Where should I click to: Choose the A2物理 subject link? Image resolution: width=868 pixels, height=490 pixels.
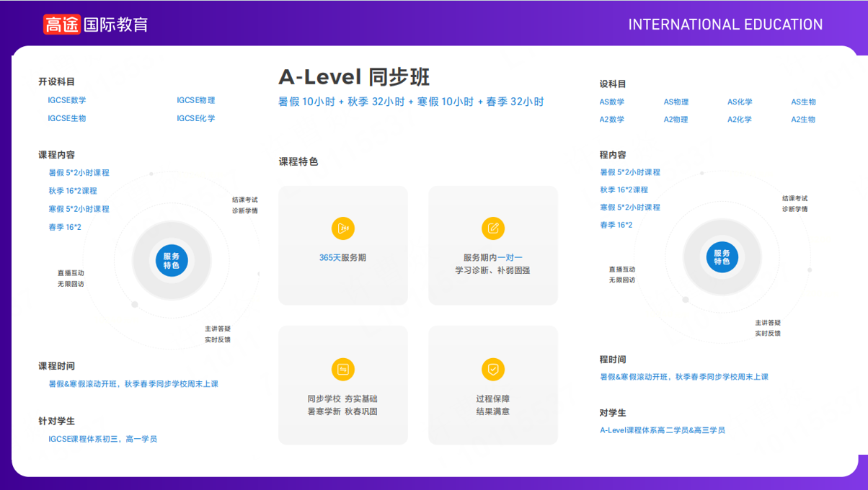tap(676, 120)
